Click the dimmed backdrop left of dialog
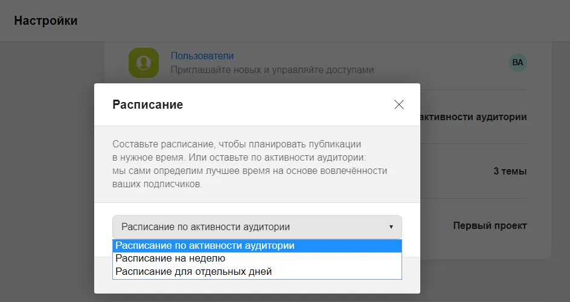 47,182
